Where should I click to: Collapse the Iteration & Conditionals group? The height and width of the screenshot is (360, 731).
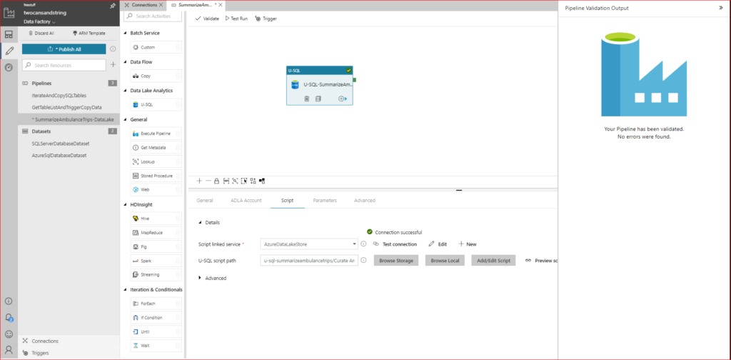point(125,289)
